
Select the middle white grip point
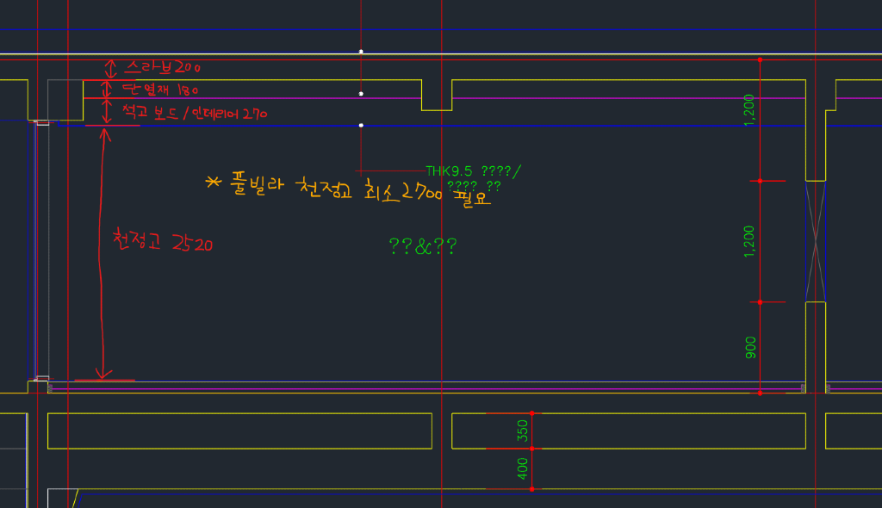coord(361,93)
